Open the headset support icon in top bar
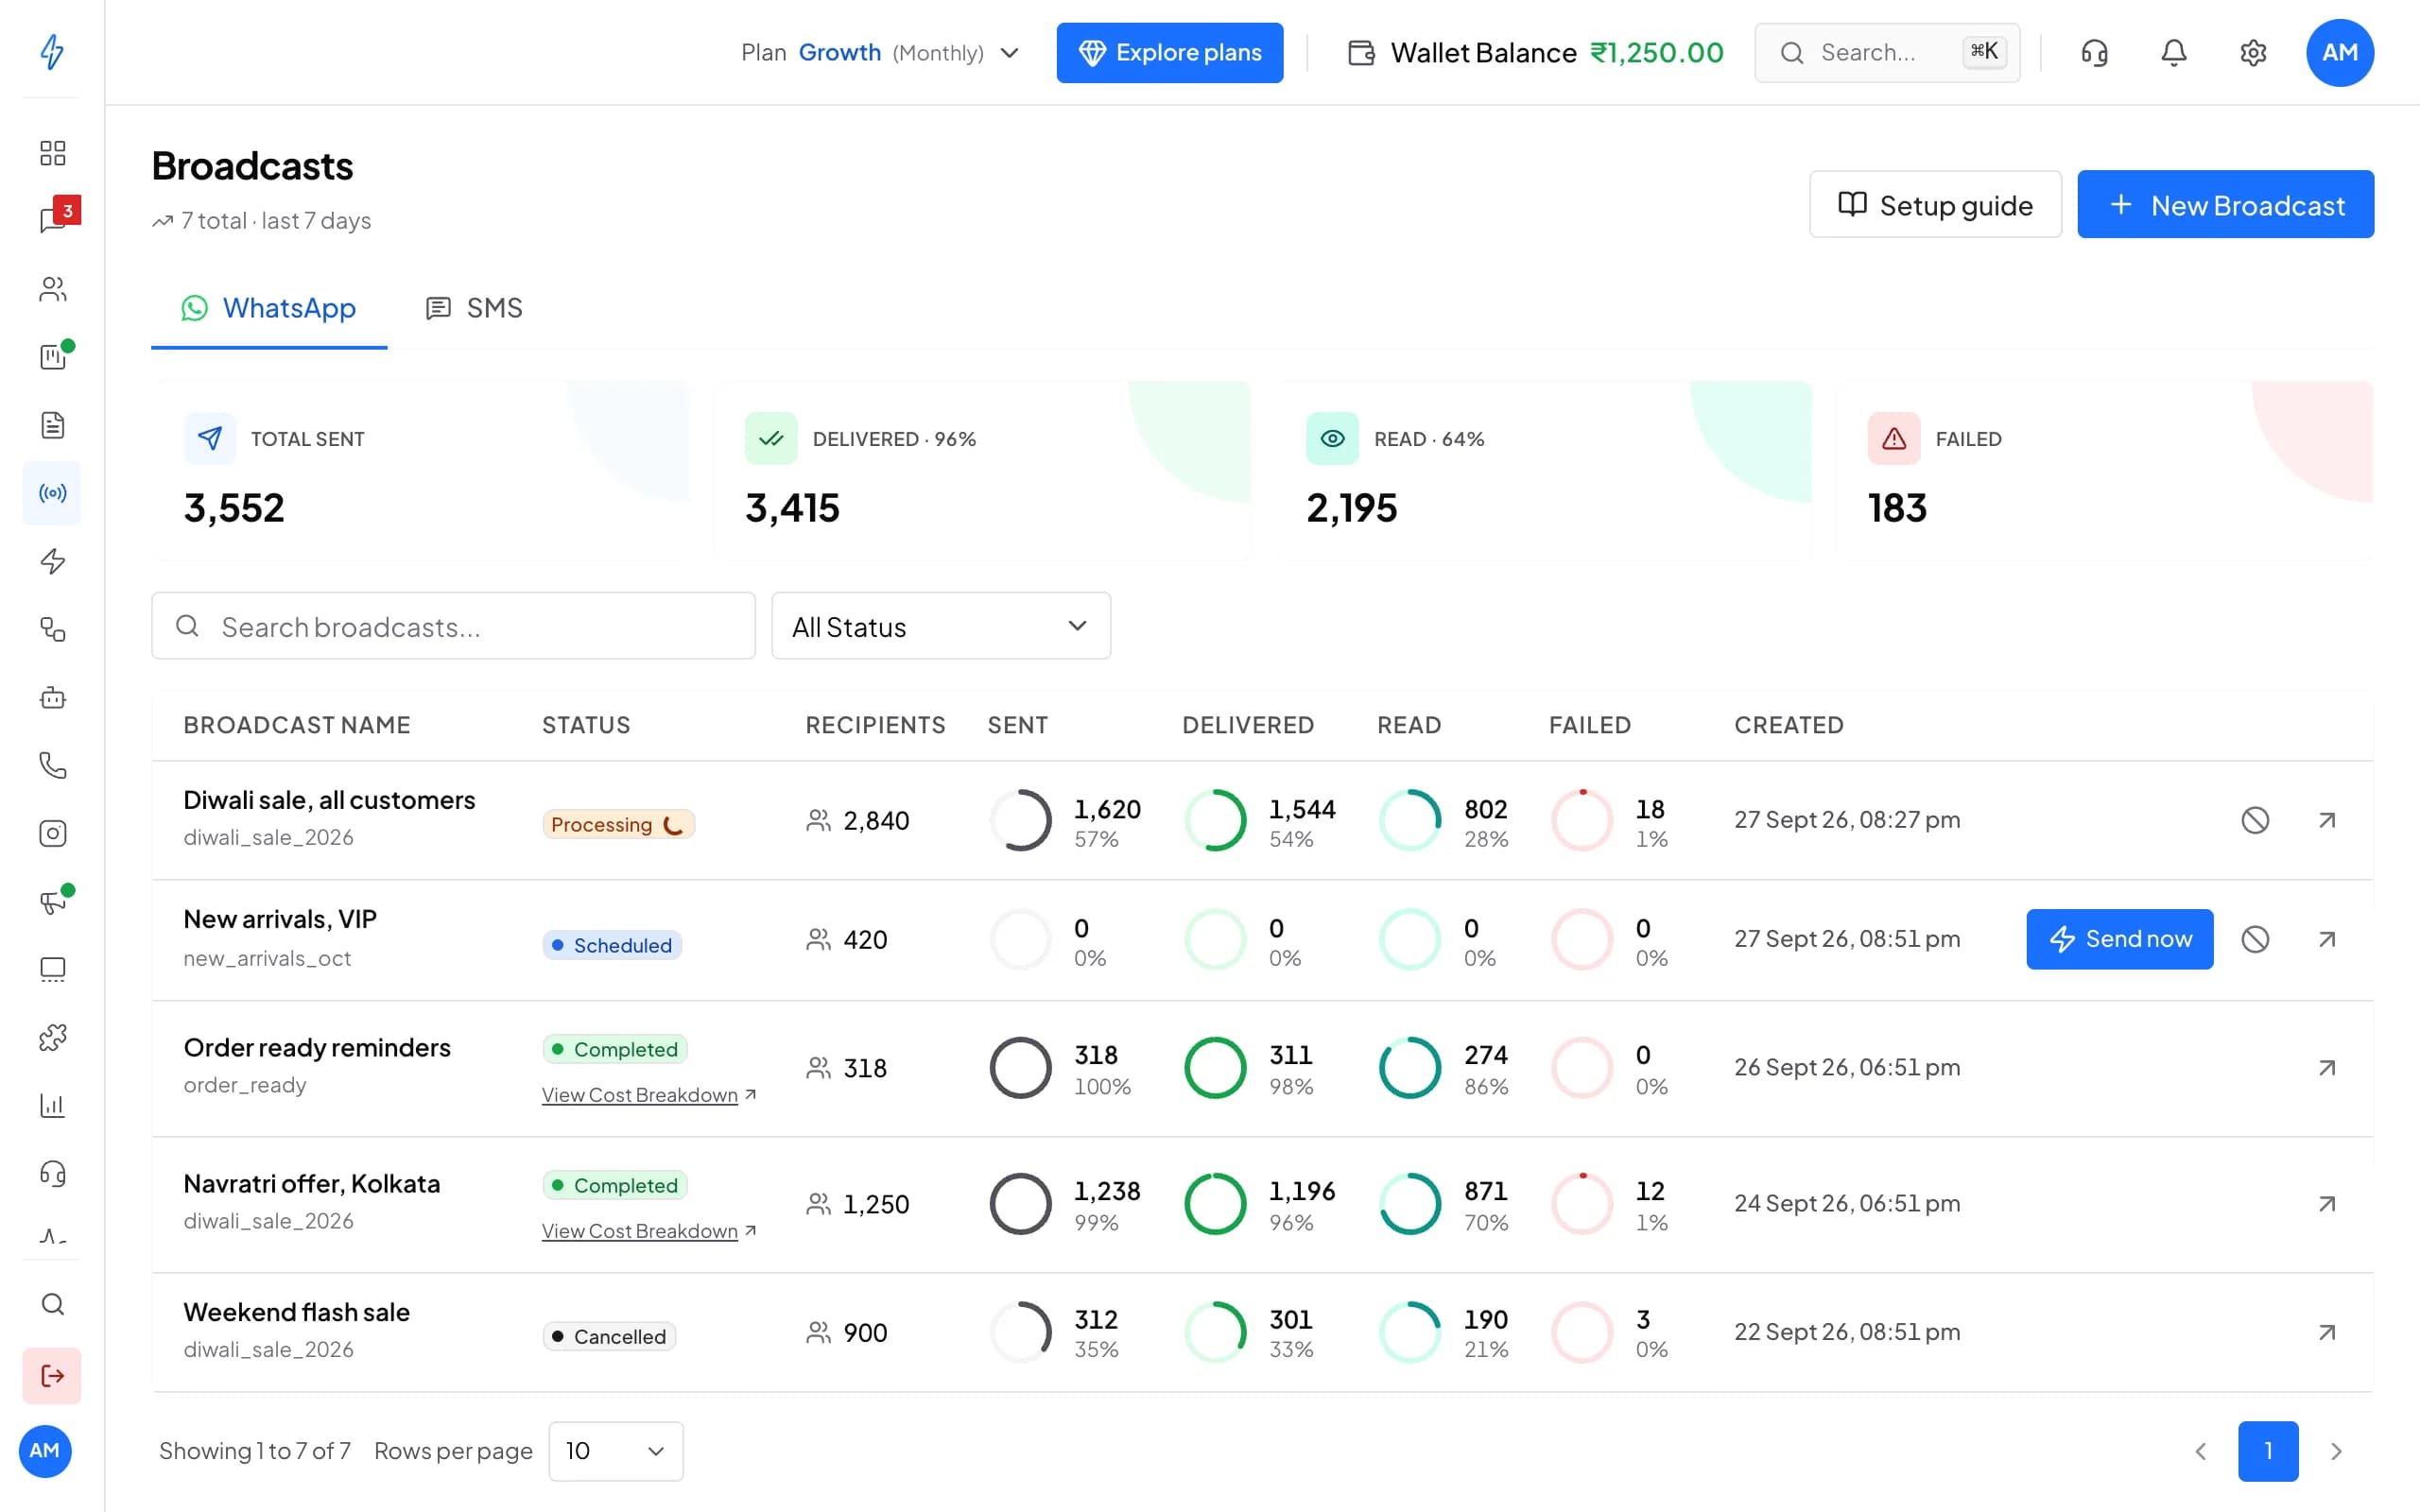The width and height of the screenshot is (2420, 1512). pos(2094,53)
